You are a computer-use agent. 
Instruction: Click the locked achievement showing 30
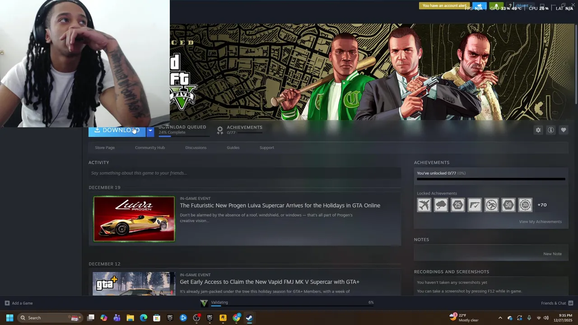(x=525, y=205)
